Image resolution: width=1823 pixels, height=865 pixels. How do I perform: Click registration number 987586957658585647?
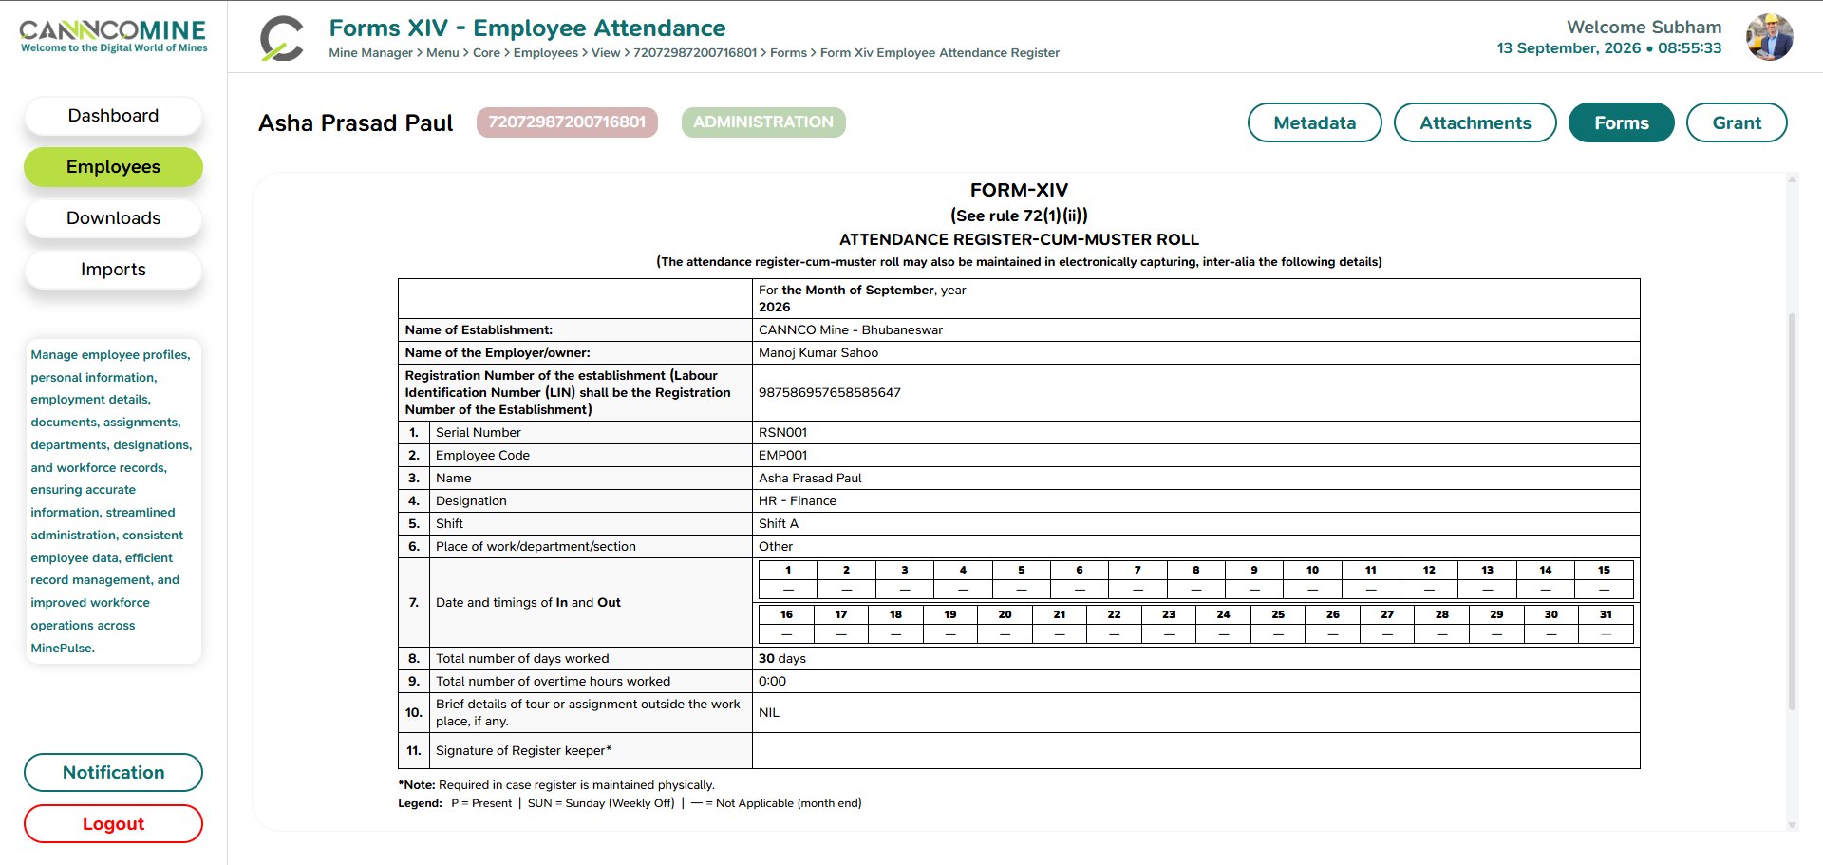[x=829, y=393]
